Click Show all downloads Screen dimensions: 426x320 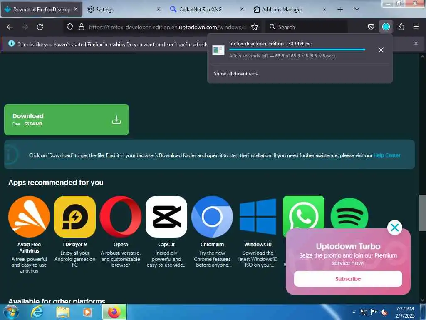coord(235,74)
